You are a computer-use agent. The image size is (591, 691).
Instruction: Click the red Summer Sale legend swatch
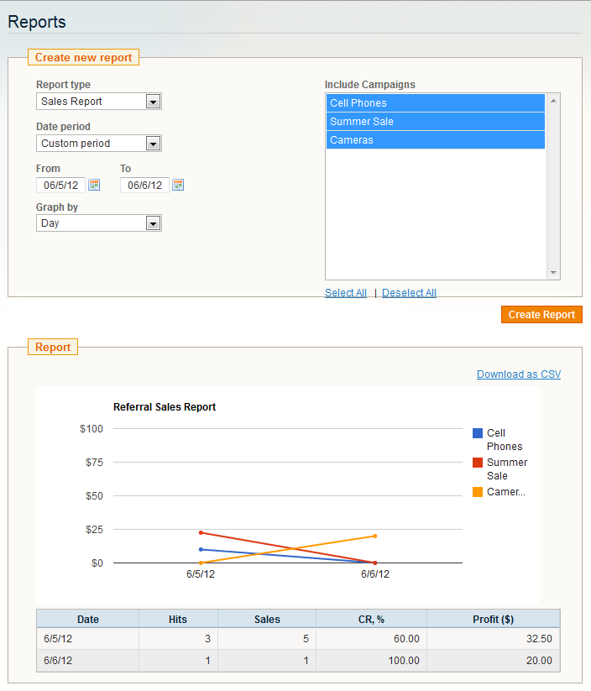tap(478, 463)
